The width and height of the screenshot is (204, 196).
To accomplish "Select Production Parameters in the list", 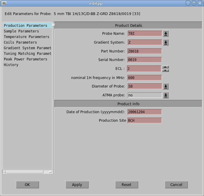I will [x=25, y=26].
